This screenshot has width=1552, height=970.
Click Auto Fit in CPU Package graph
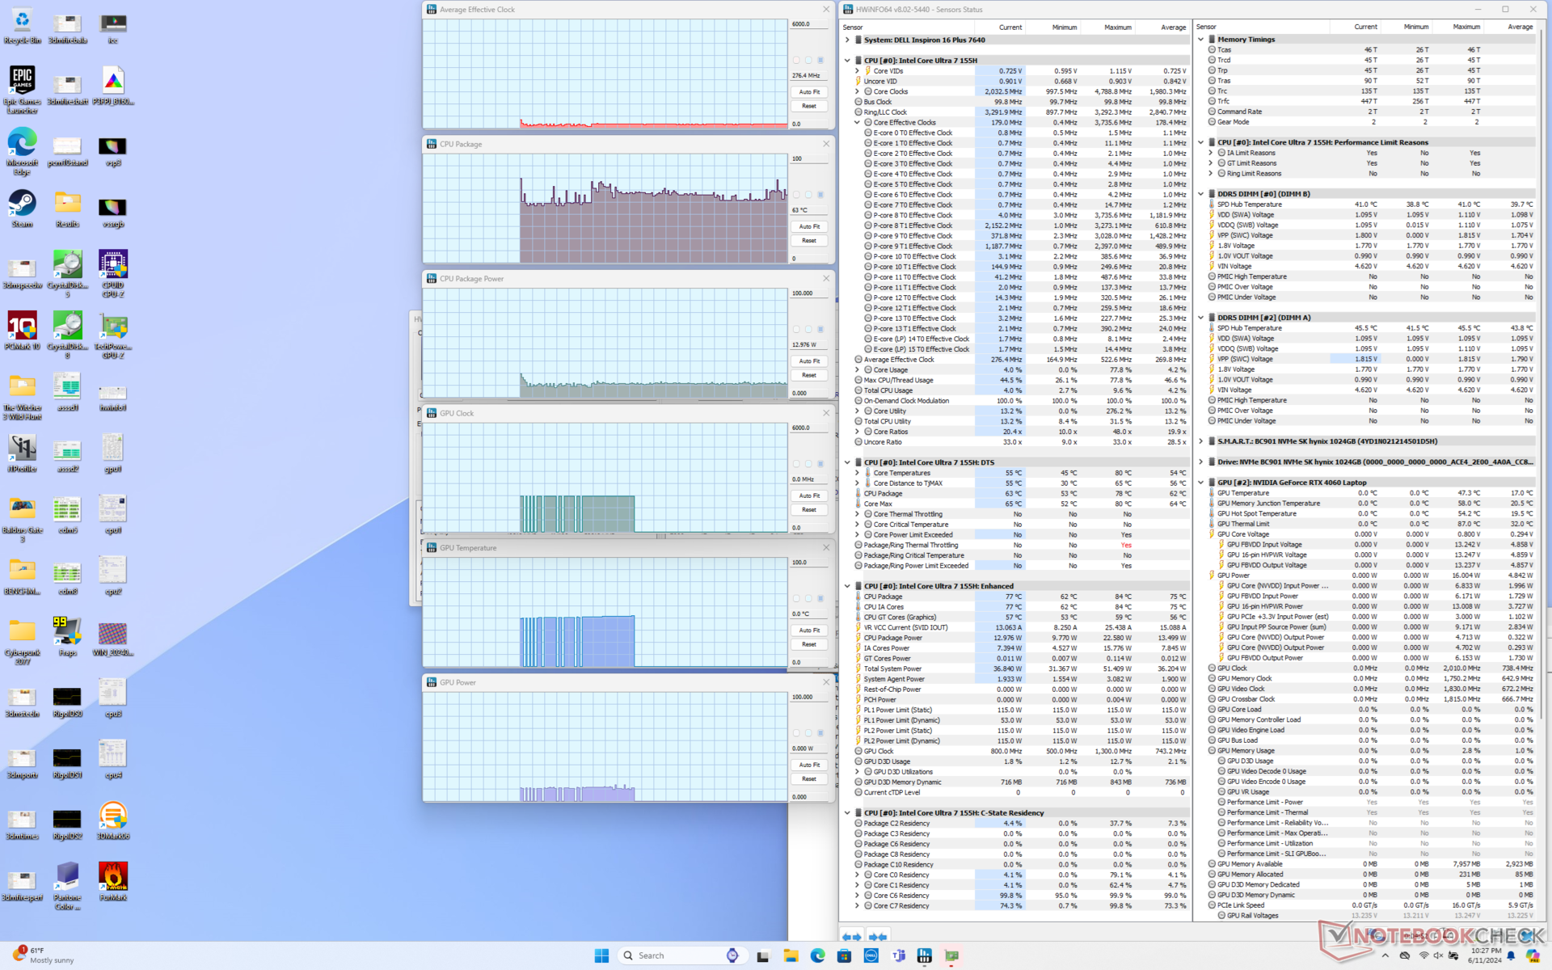[809, 226]
